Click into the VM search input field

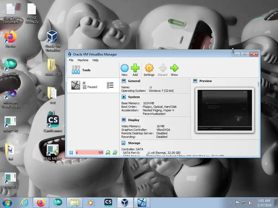(x=90, y=152)
